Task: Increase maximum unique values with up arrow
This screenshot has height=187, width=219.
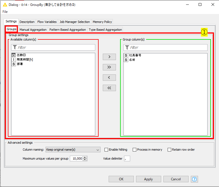Action: tap(85, 157)
